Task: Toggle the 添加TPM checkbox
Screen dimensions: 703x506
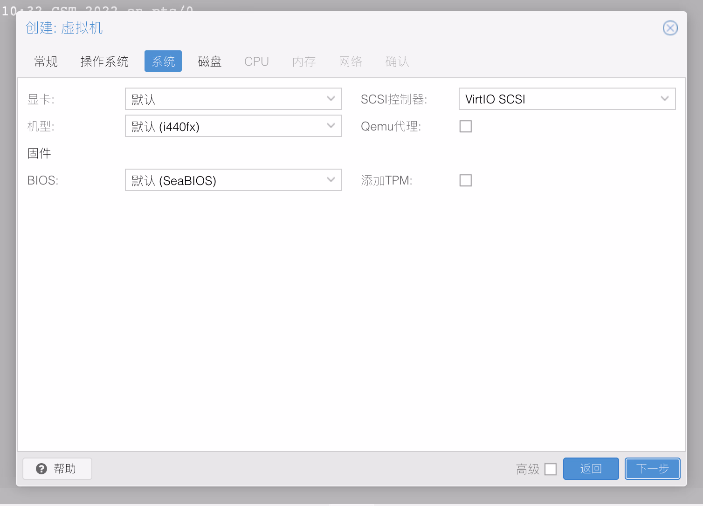Action: point(465,180)
